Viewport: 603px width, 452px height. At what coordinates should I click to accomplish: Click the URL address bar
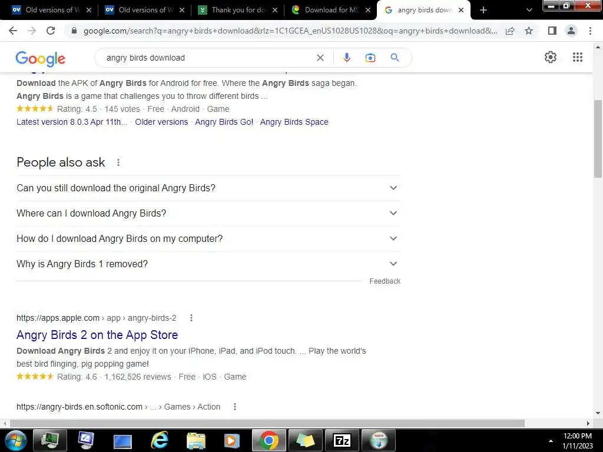[290, 31]
